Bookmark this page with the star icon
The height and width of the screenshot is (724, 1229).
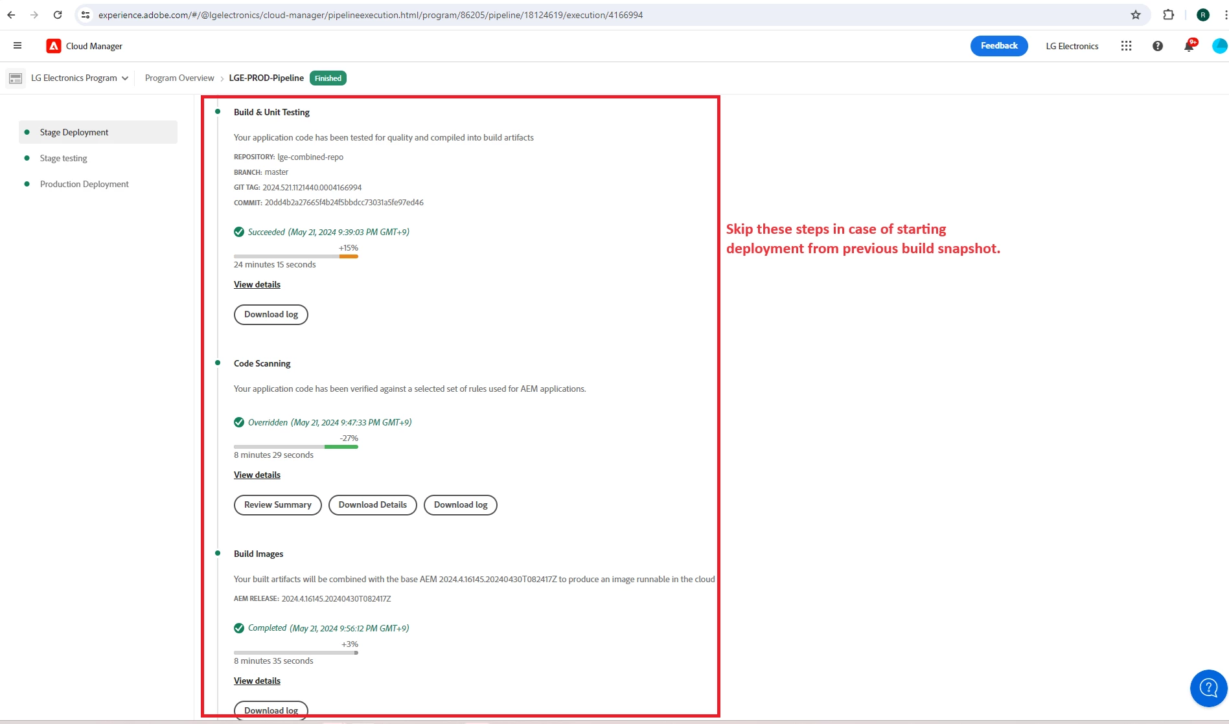(x=1136, y=15)
